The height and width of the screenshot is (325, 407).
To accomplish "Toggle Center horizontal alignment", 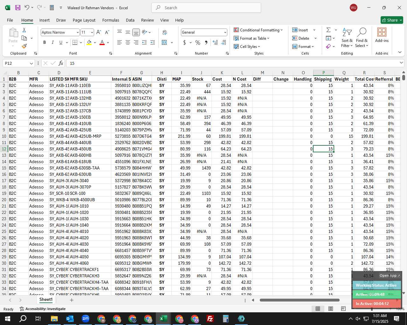I will [128, 43].
